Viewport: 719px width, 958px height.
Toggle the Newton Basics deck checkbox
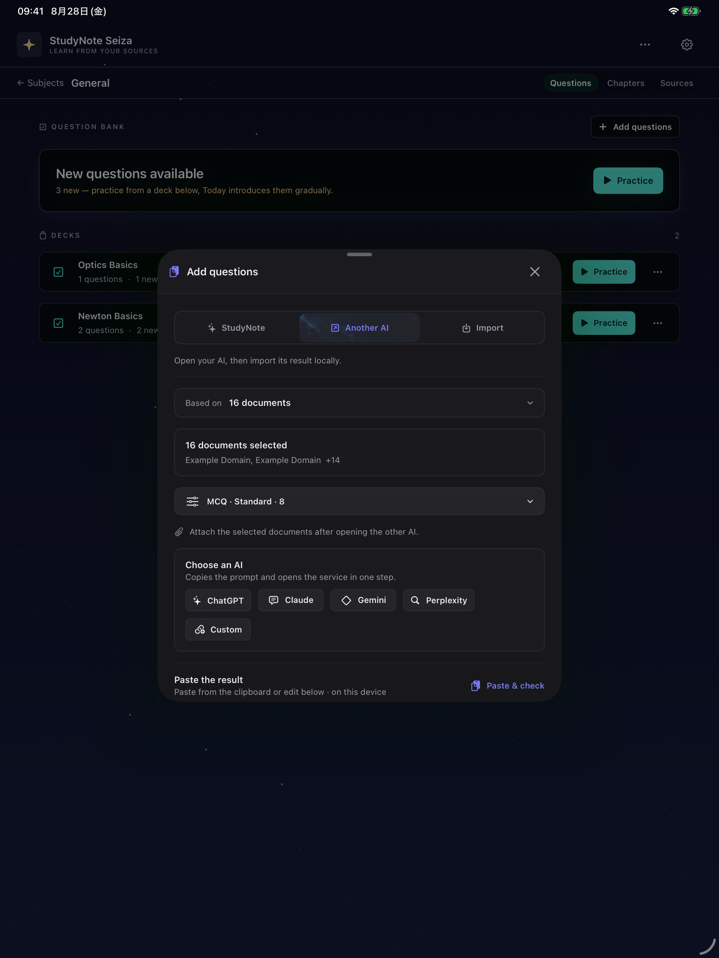pos(59,323)
